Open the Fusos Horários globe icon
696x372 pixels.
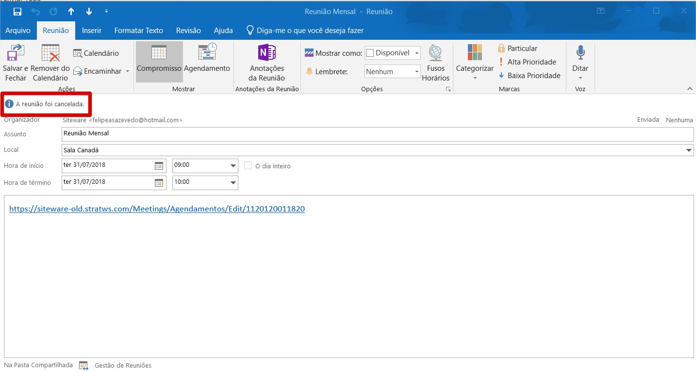(x=435, y=52)
